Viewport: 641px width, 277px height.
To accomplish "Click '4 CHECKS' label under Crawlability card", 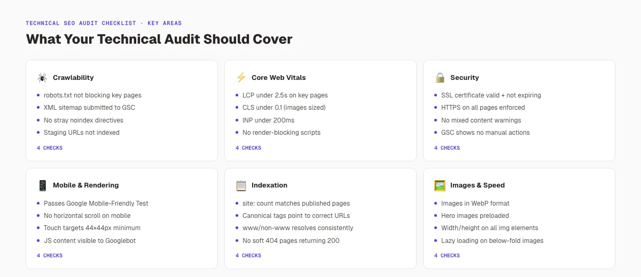I will click(x=50, y=148).
